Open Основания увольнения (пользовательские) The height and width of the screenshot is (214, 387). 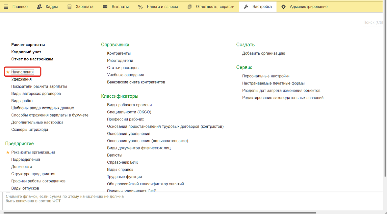pyautogui.click(x=148, y=141)
